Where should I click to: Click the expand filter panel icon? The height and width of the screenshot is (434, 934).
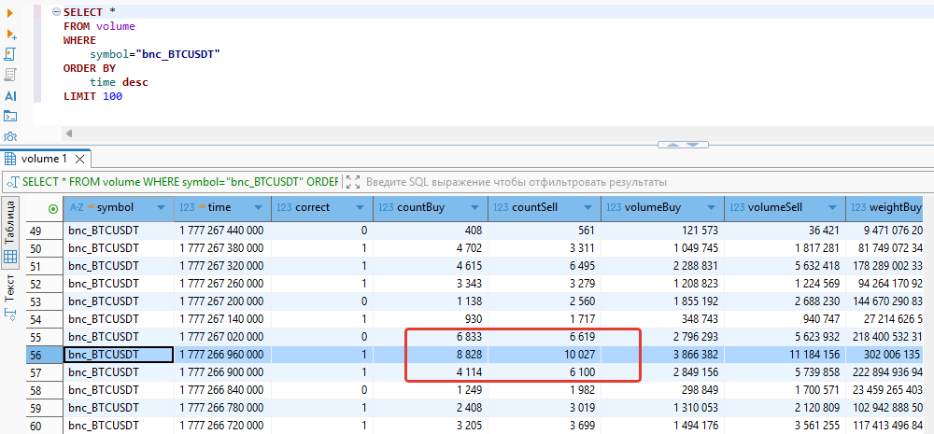pyautogui.click(x=352, y=182)
